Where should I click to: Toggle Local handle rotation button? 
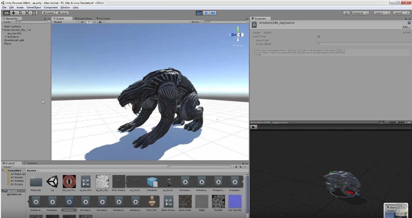(x=63, y=13)
